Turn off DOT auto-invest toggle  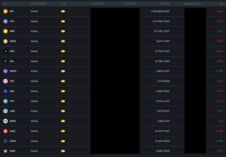pos(63,81)
